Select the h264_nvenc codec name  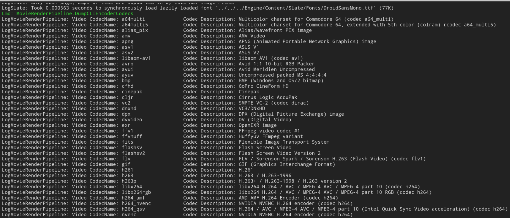(136, 203)
